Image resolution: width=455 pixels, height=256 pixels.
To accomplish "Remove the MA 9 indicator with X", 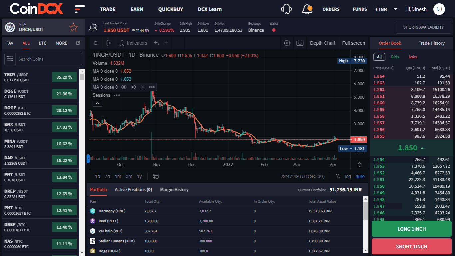I will pyautogui.click(x=143, y=87).
